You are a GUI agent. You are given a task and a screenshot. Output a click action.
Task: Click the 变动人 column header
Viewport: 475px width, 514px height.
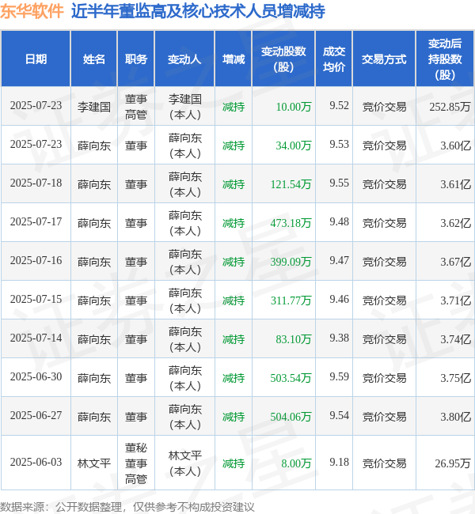pos(184,59)
